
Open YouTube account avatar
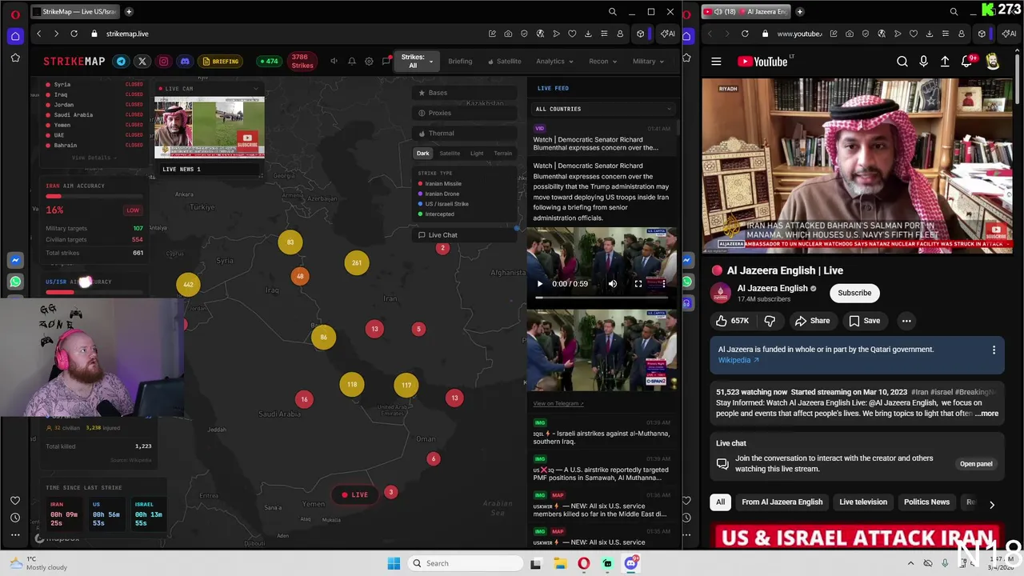pos(993,62)
